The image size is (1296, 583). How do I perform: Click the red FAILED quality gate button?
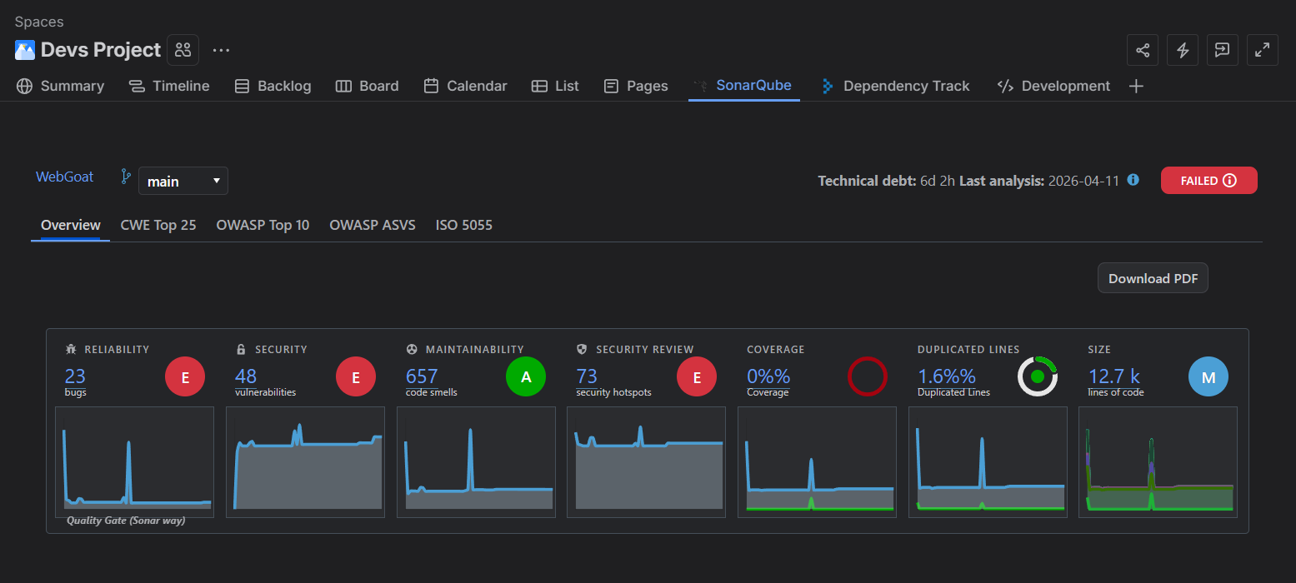[1208, 181]
